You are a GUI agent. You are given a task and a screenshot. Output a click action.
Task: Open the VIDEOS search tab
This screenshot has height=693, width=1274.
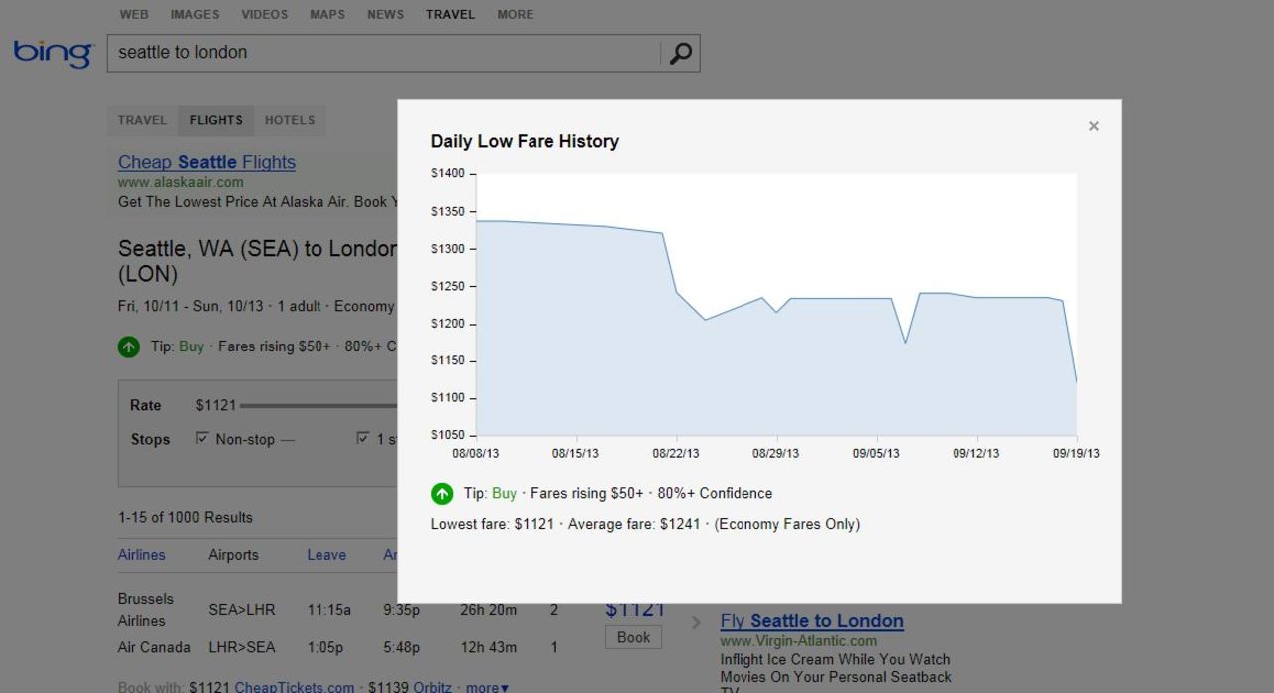[264, 14]
